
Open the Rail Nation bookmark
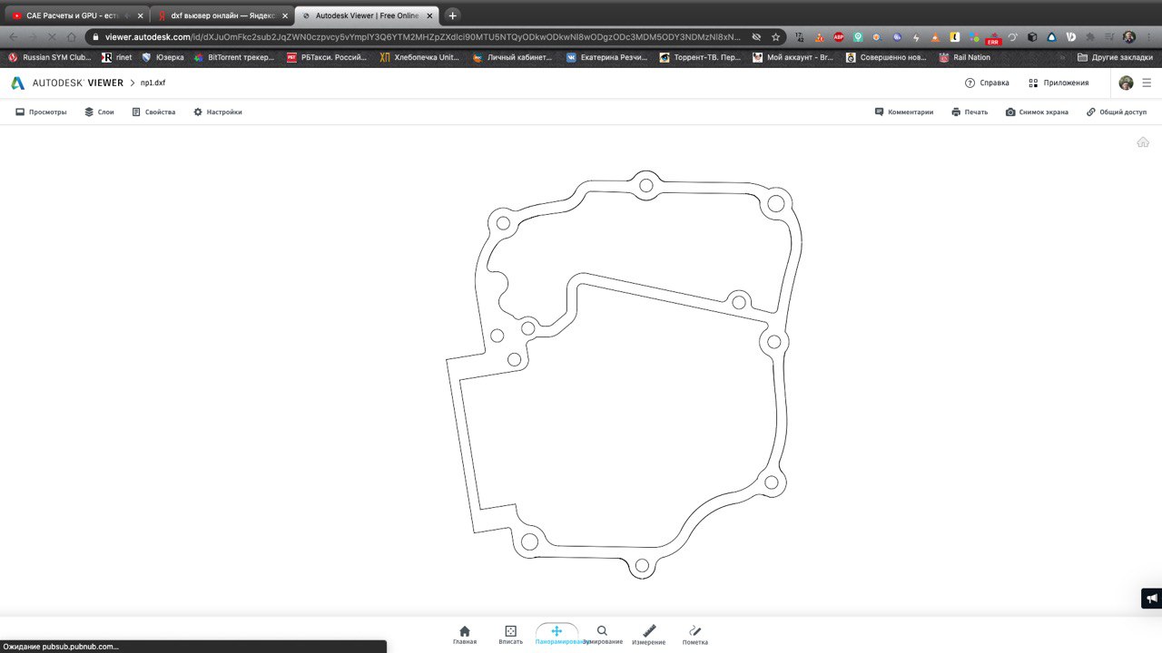[965, 57]
